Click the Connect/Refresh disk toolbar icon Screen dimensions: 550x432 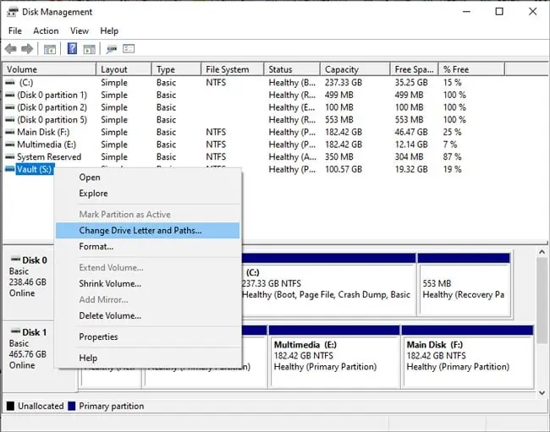coord(112,49)
